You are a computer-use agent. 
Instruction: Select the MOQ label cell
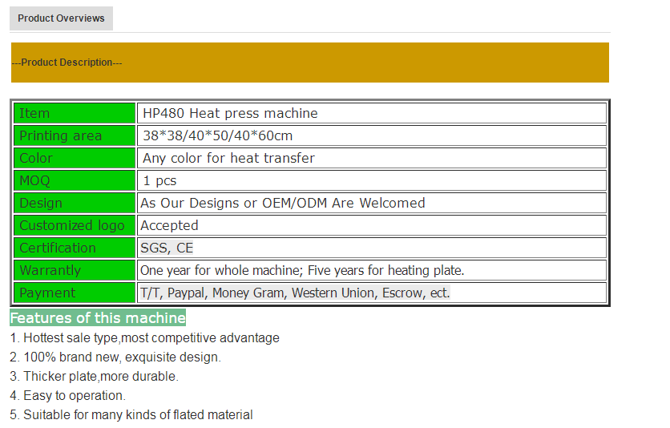click(x=75, y=180)
